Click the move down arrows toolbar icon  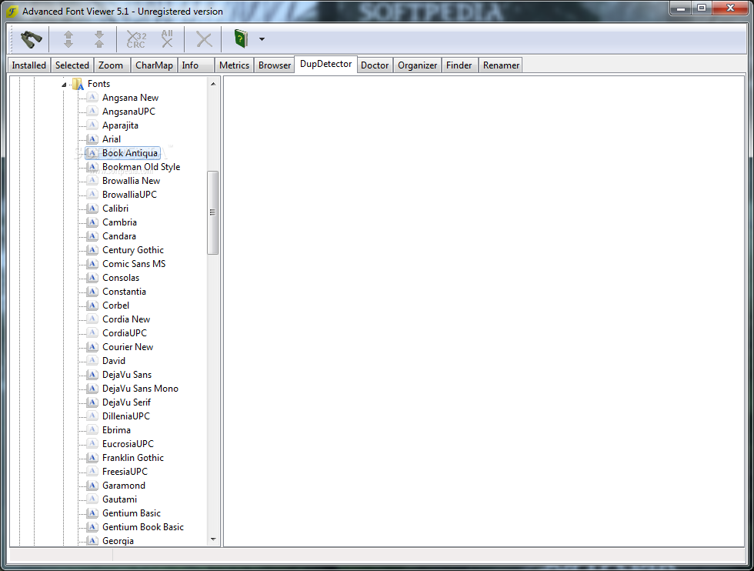pyautogui.click(x=99, y=39)
